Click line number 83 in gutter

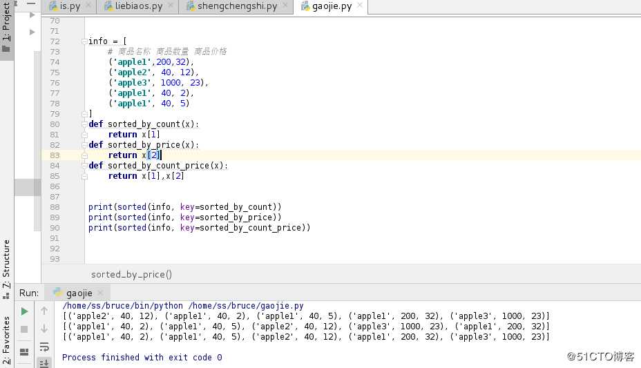[55, 155]
